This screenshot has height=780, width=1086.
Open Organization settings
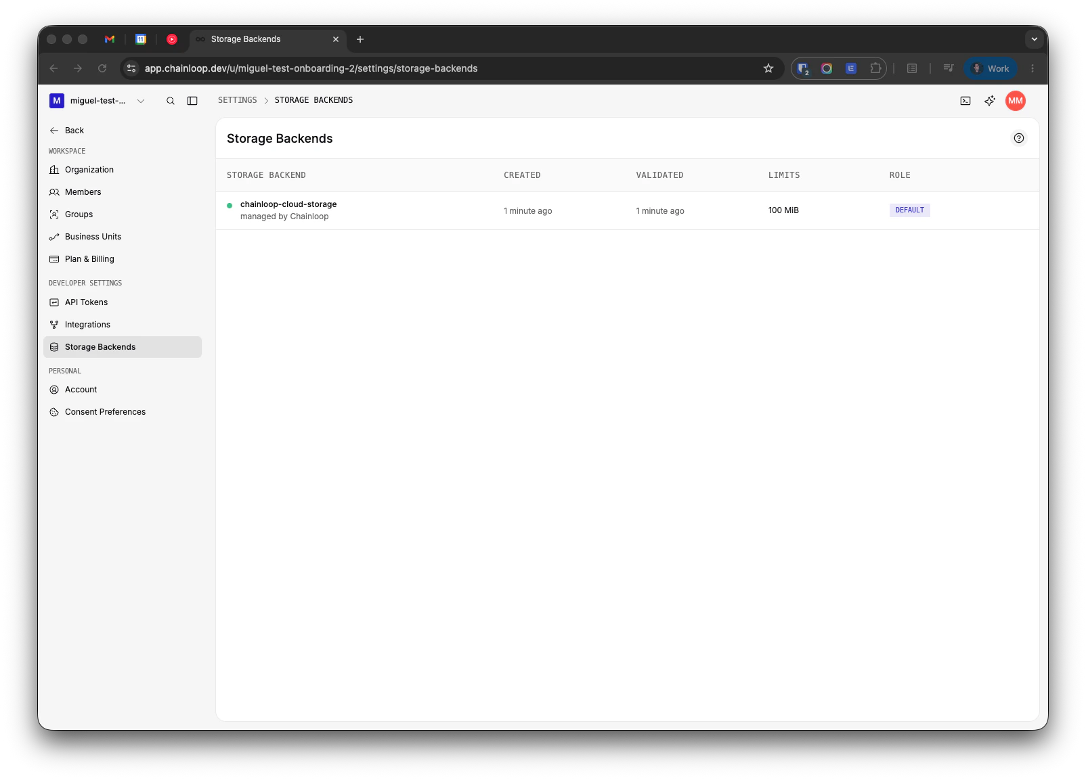pos(123,170)
